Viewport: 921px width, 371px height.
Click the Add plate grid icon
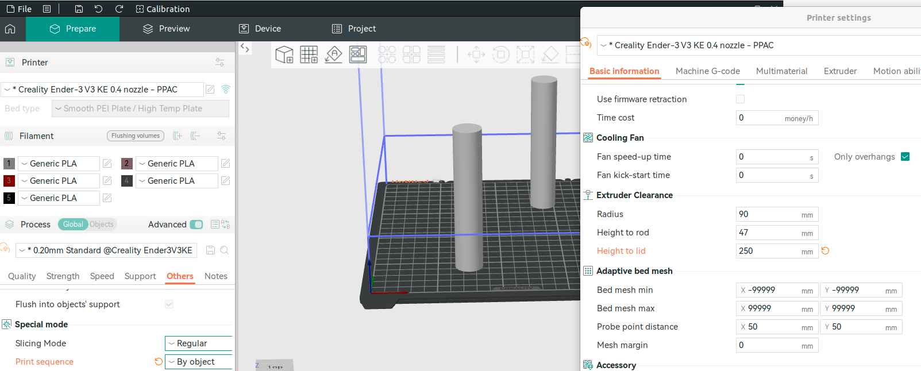309,55
